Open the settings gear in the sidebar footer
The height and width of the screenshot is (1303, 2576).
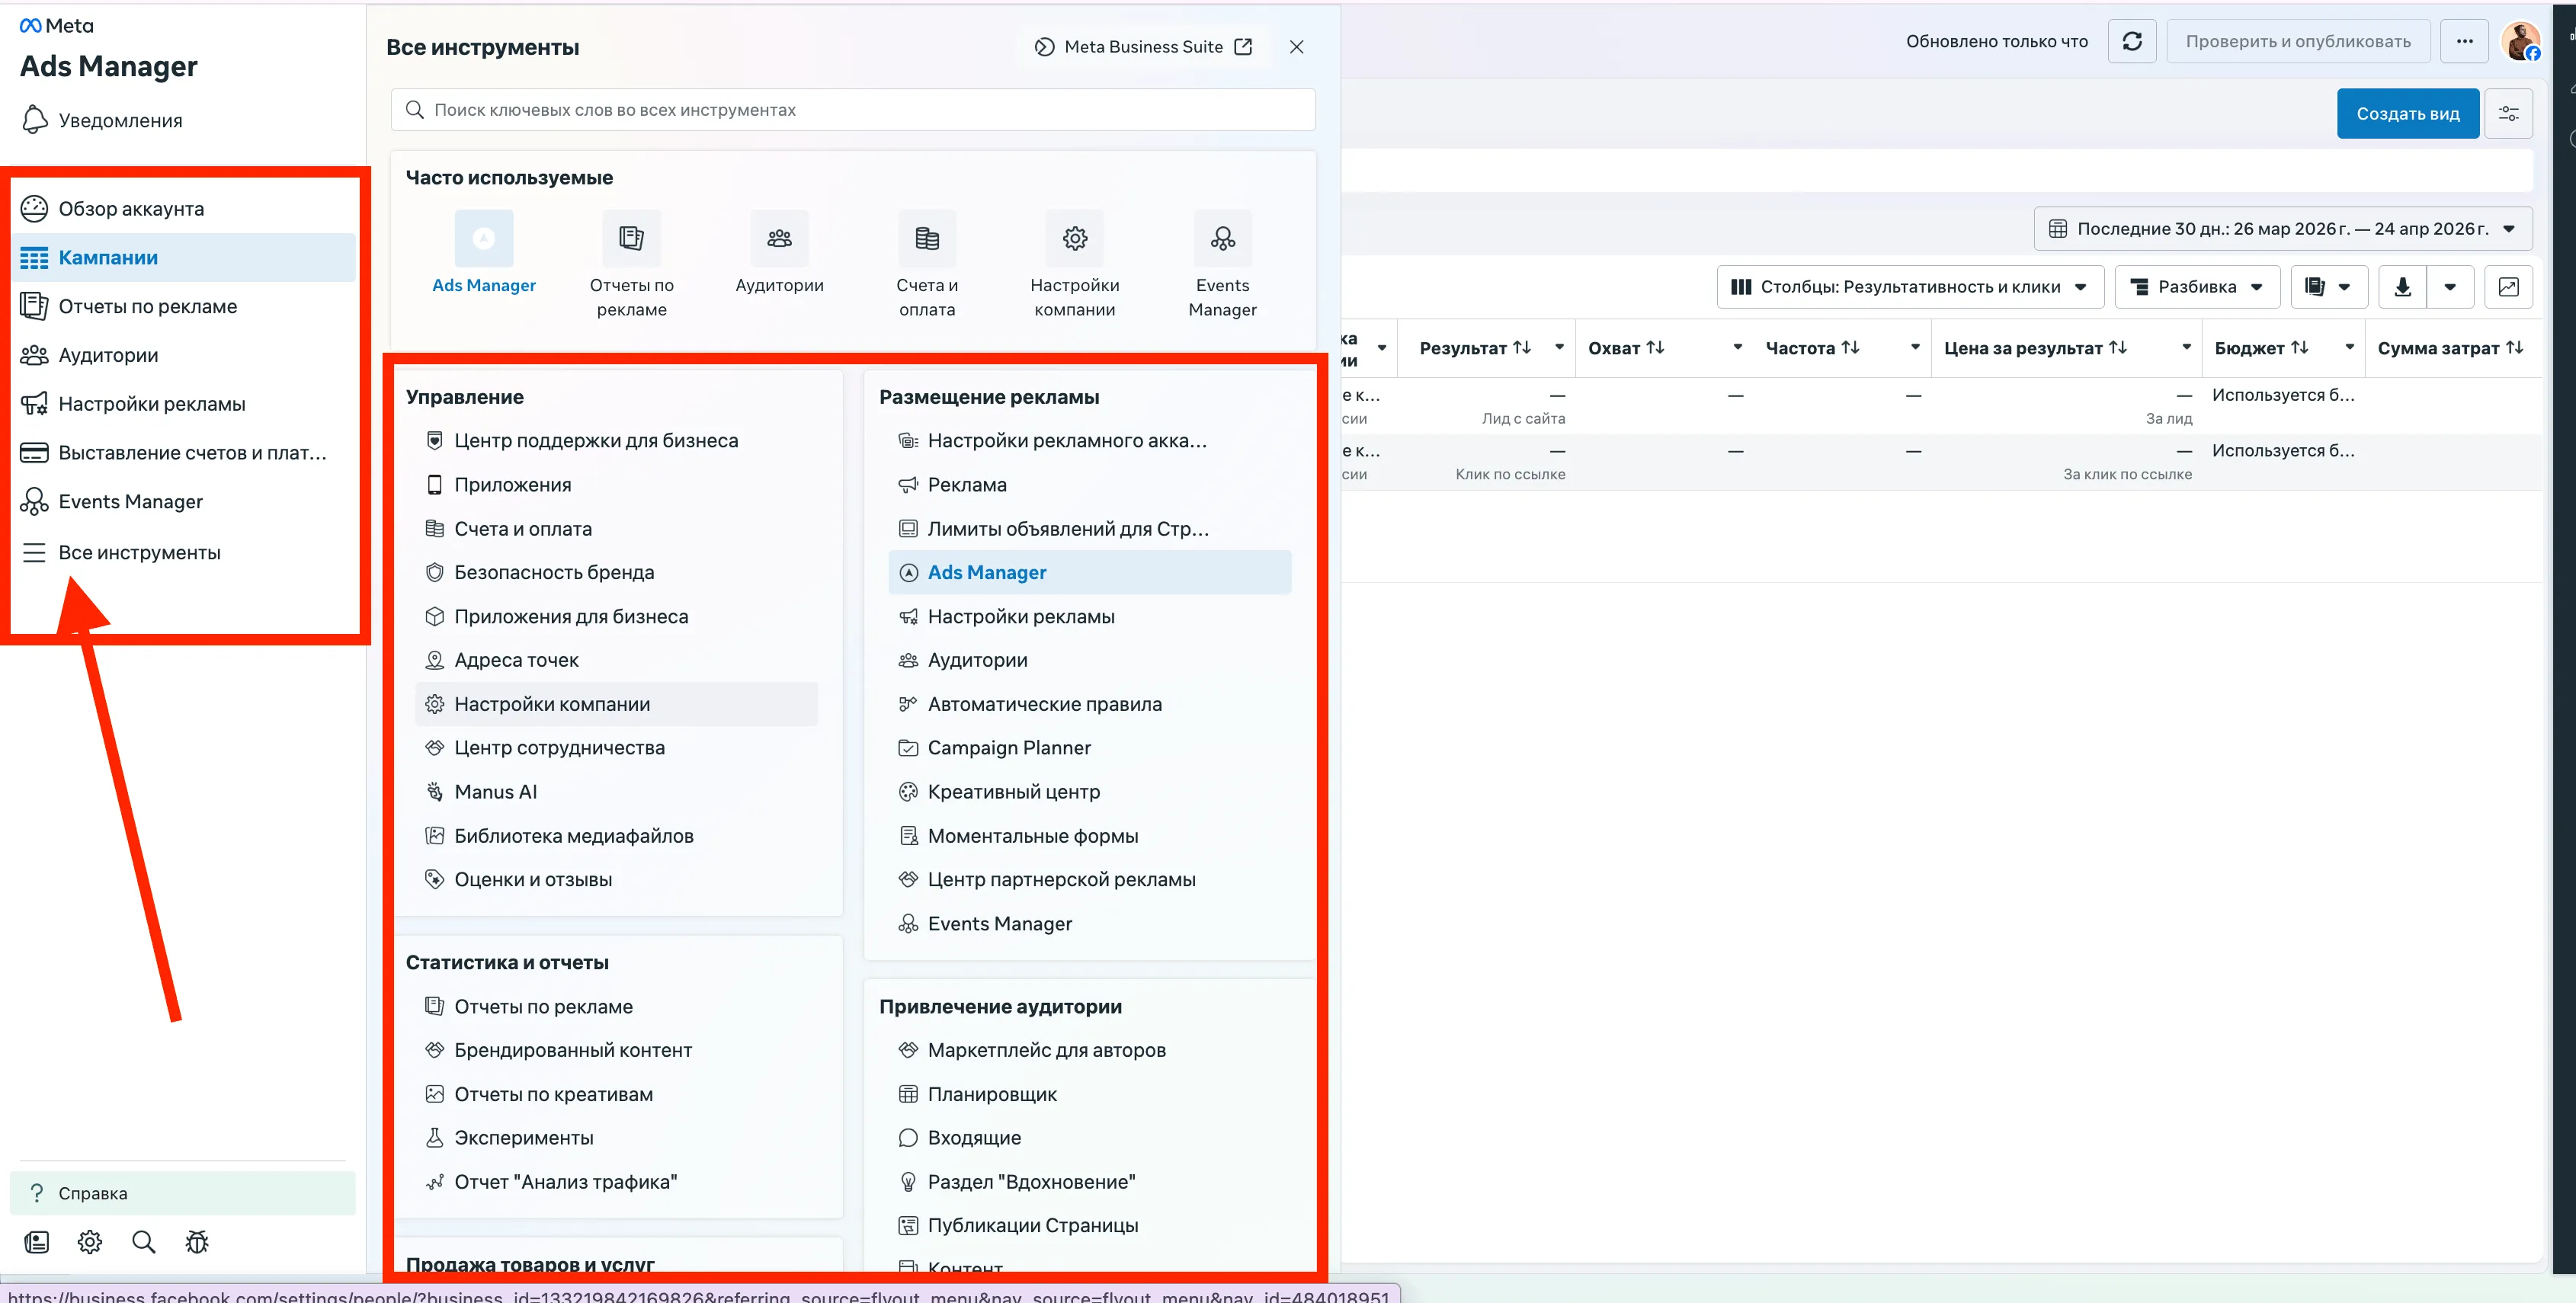(x=90, y=1242)
